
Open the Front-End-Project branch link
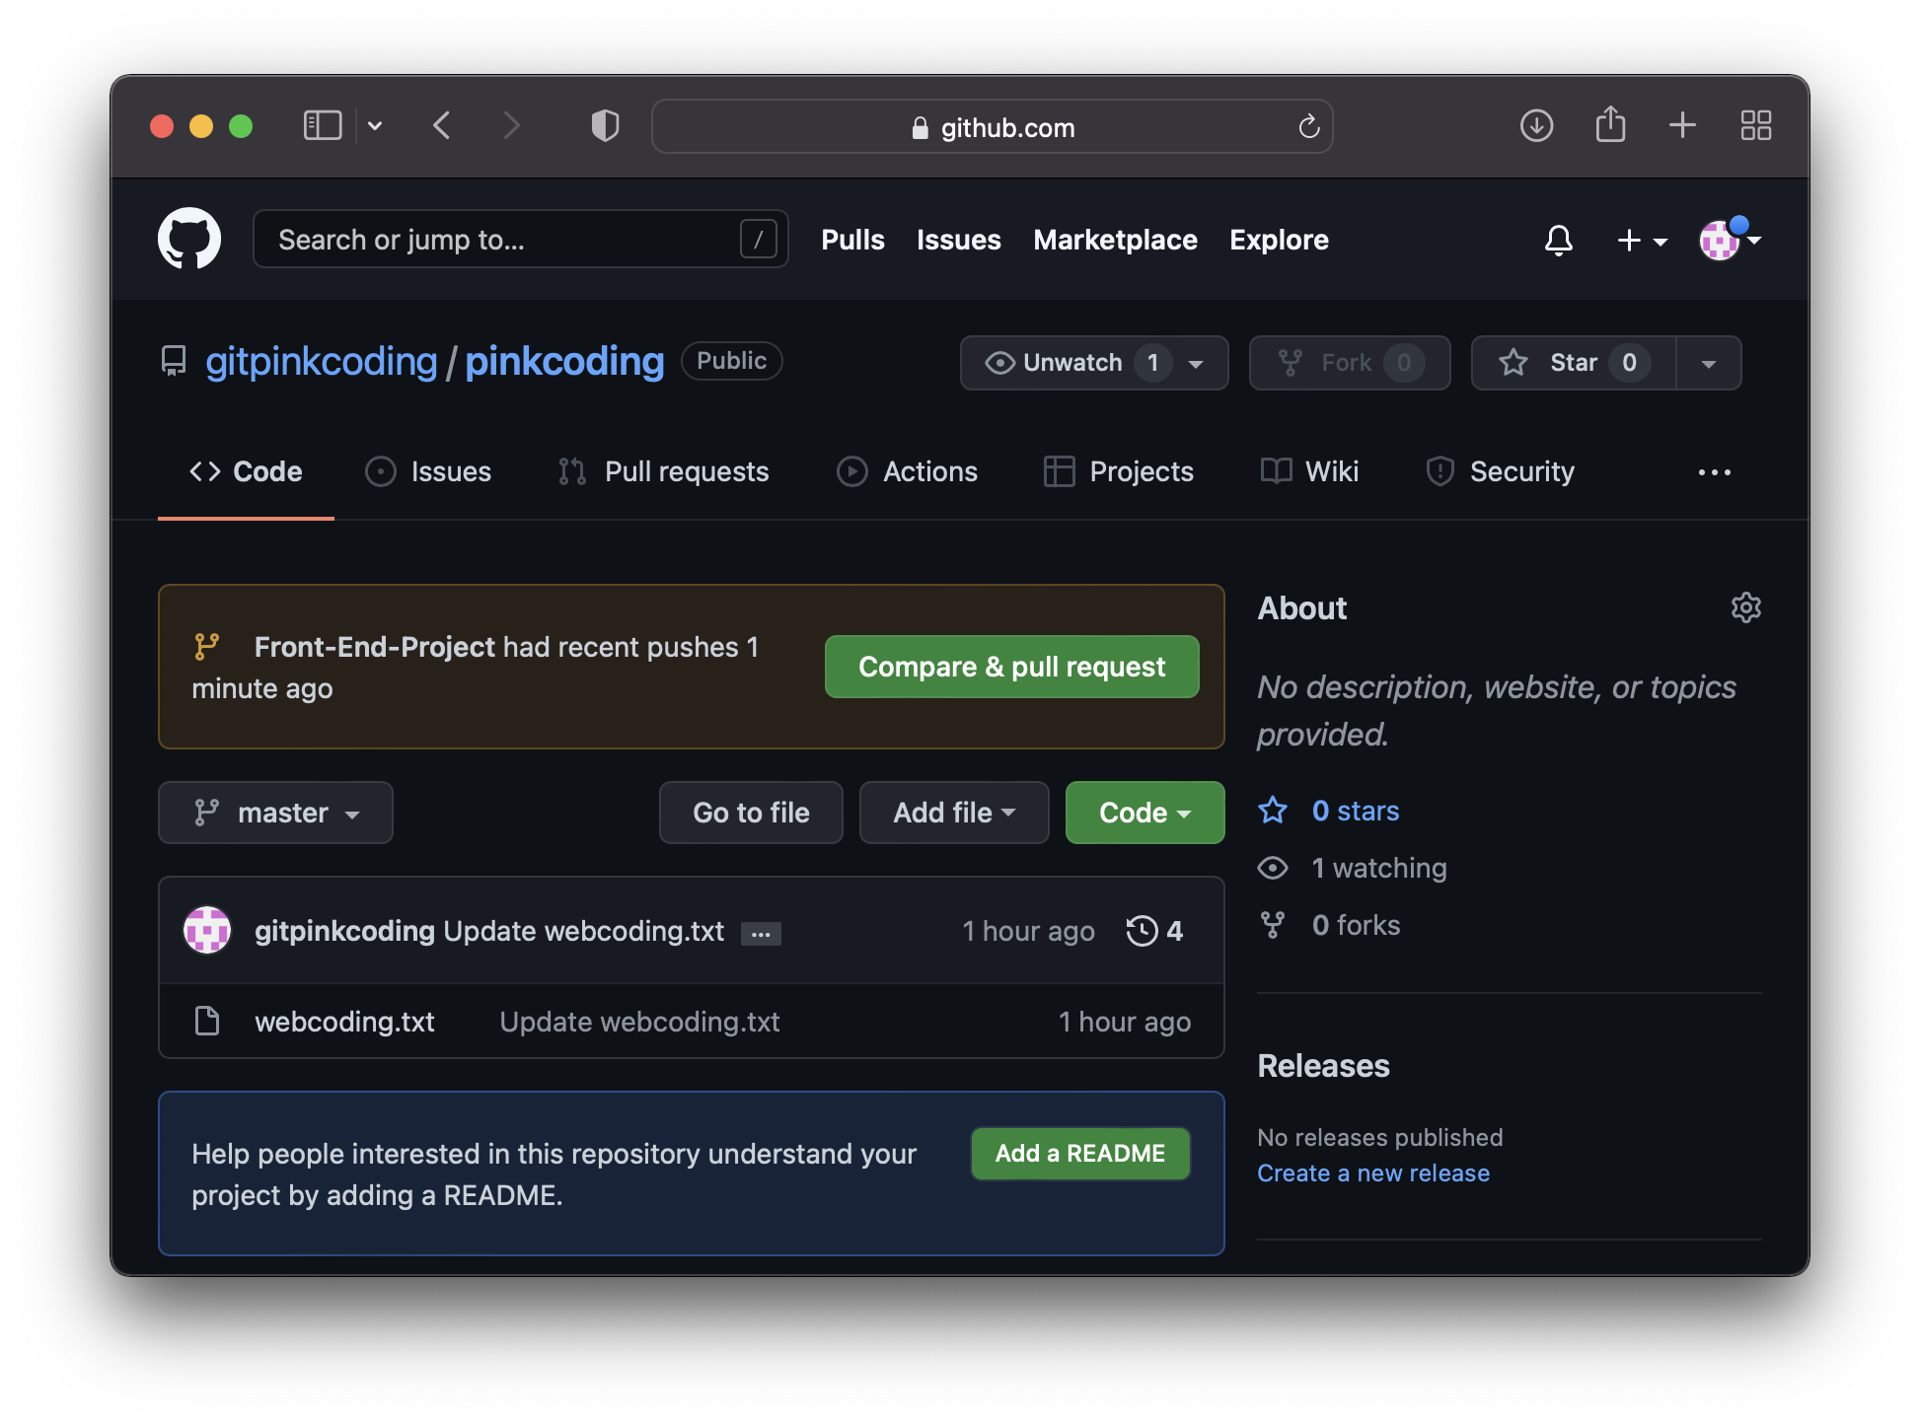[x=374, y=647]
